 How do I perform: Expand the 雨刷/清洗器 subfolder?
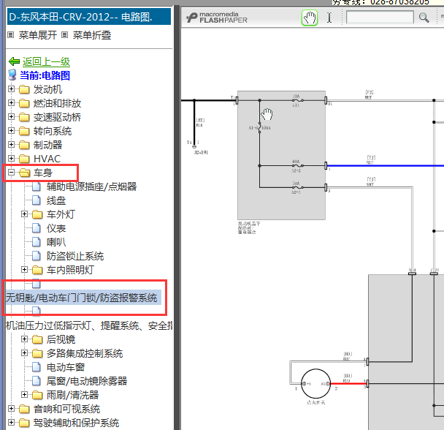click(x=24, y=395)
